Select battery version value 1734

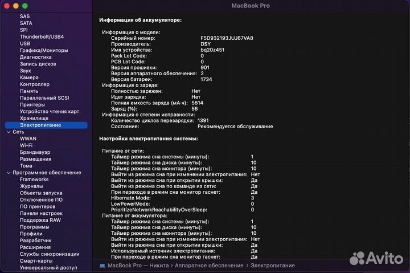pos(206,79)
